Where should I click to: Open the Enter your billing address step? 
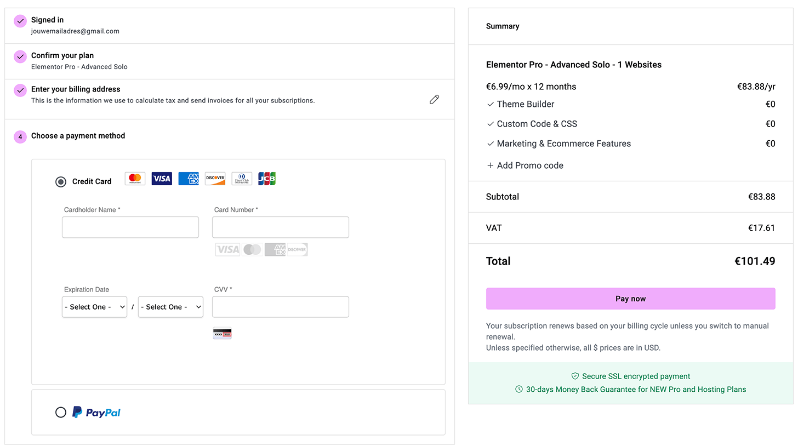pos(76,89)
